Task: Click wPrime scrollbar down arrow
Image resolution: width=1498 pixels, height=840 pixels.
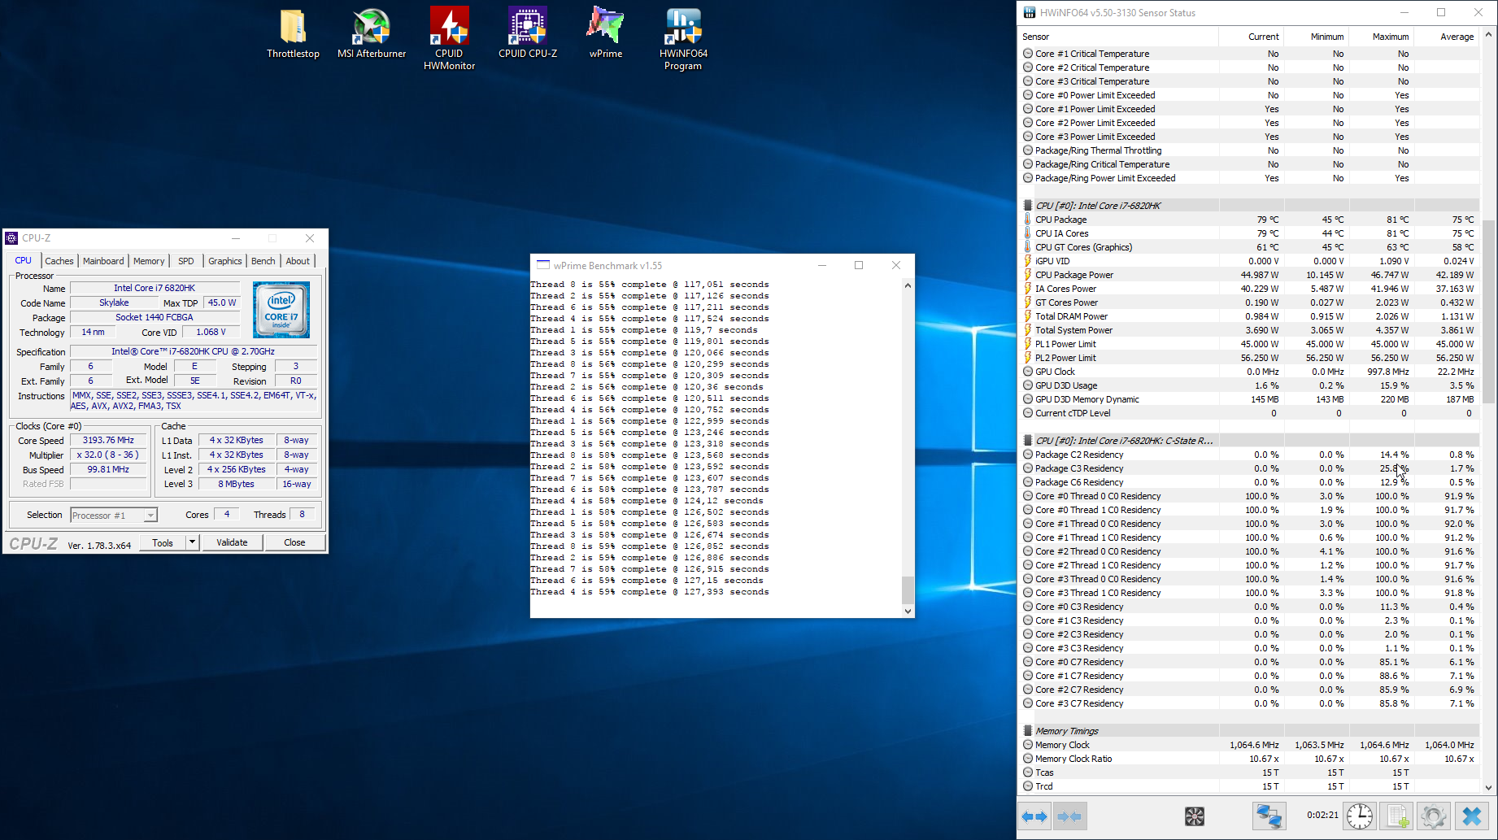Action: pyautogui.click(x=908, y=611)
